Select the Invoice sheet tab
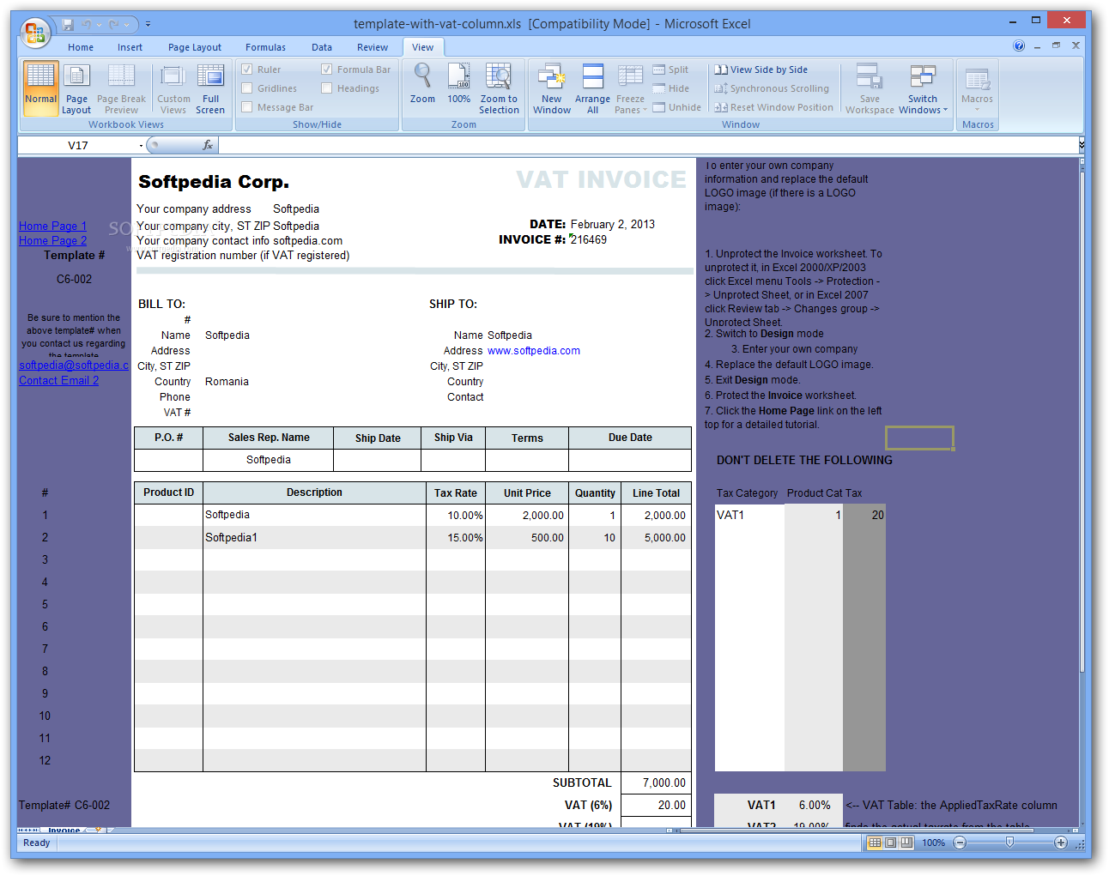The height and width of the screenshot is (876, 1109). pos(64,831)
